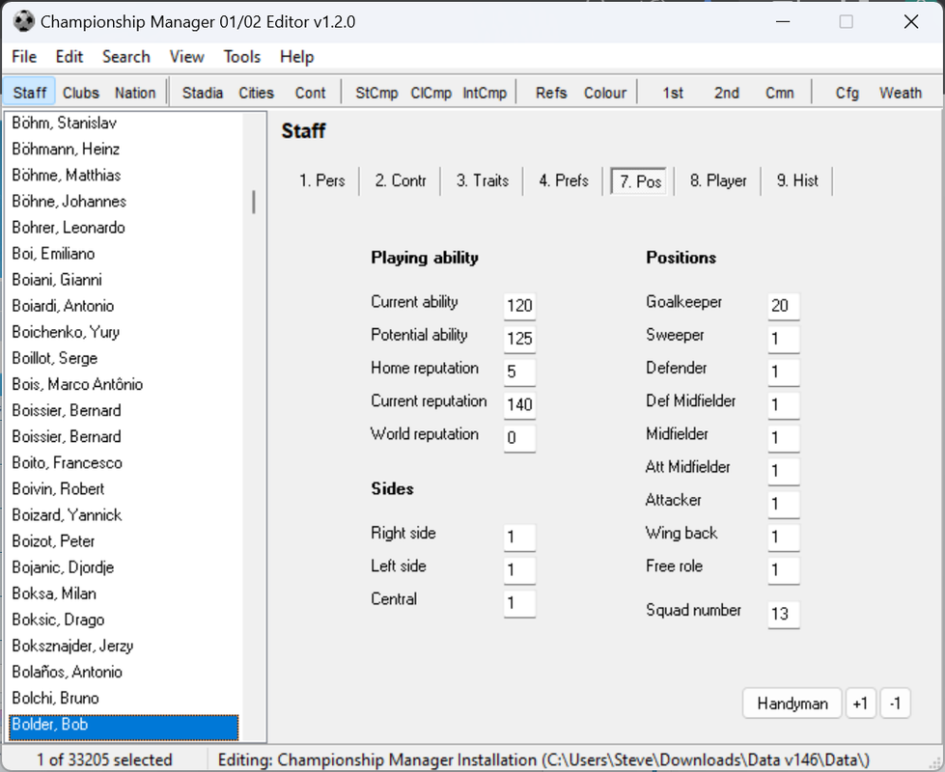Viewport: 945px width, 772px height.
Task: Click the Goalkeeper position field
Action: point(784,306)
